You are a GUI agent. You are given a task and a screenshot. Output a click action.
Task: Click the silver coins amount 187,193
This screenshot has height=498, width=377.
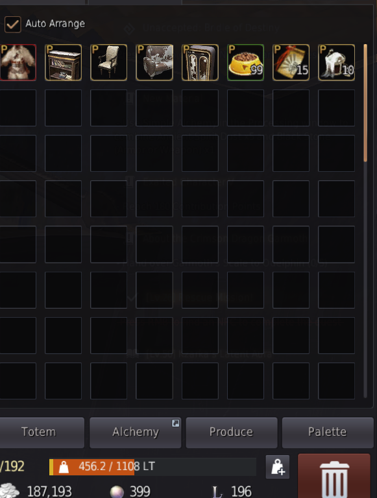49,492
